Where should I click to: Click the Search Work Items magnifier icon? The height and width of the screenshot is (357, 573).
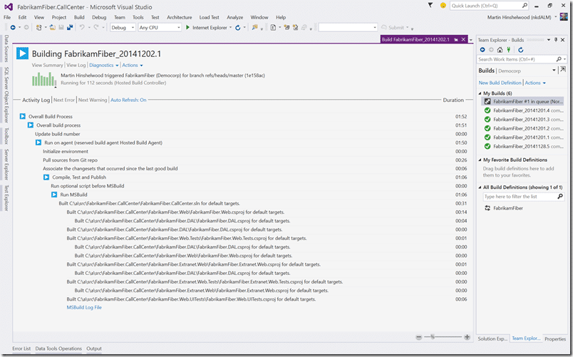coord(559,59)
